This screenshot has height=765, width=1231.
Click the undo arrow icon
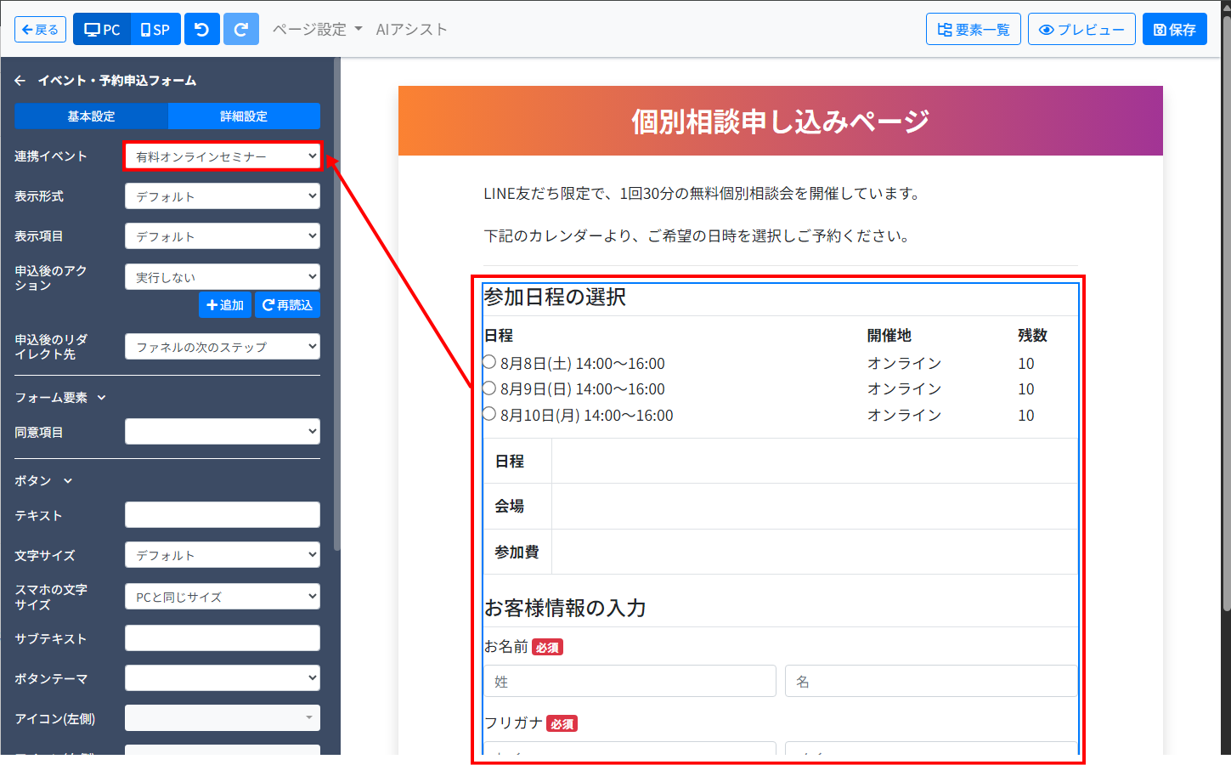coord(202,30)
